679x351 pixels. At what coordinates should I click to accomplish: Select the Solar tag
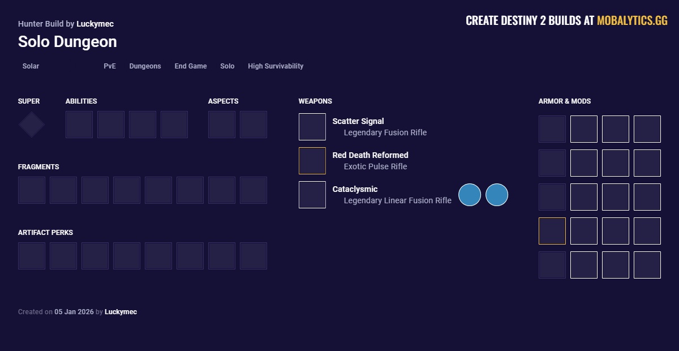[x=30, y=66]
